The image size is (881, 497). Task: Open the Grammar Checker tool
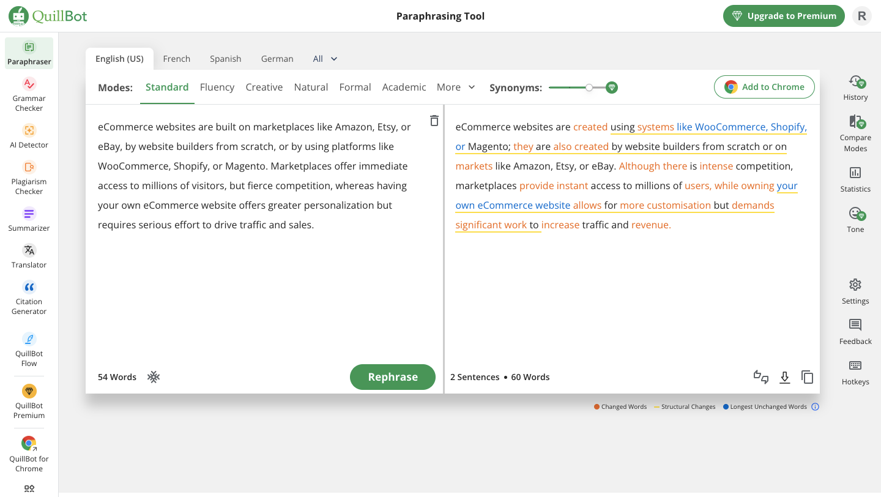tap(29, 95)
